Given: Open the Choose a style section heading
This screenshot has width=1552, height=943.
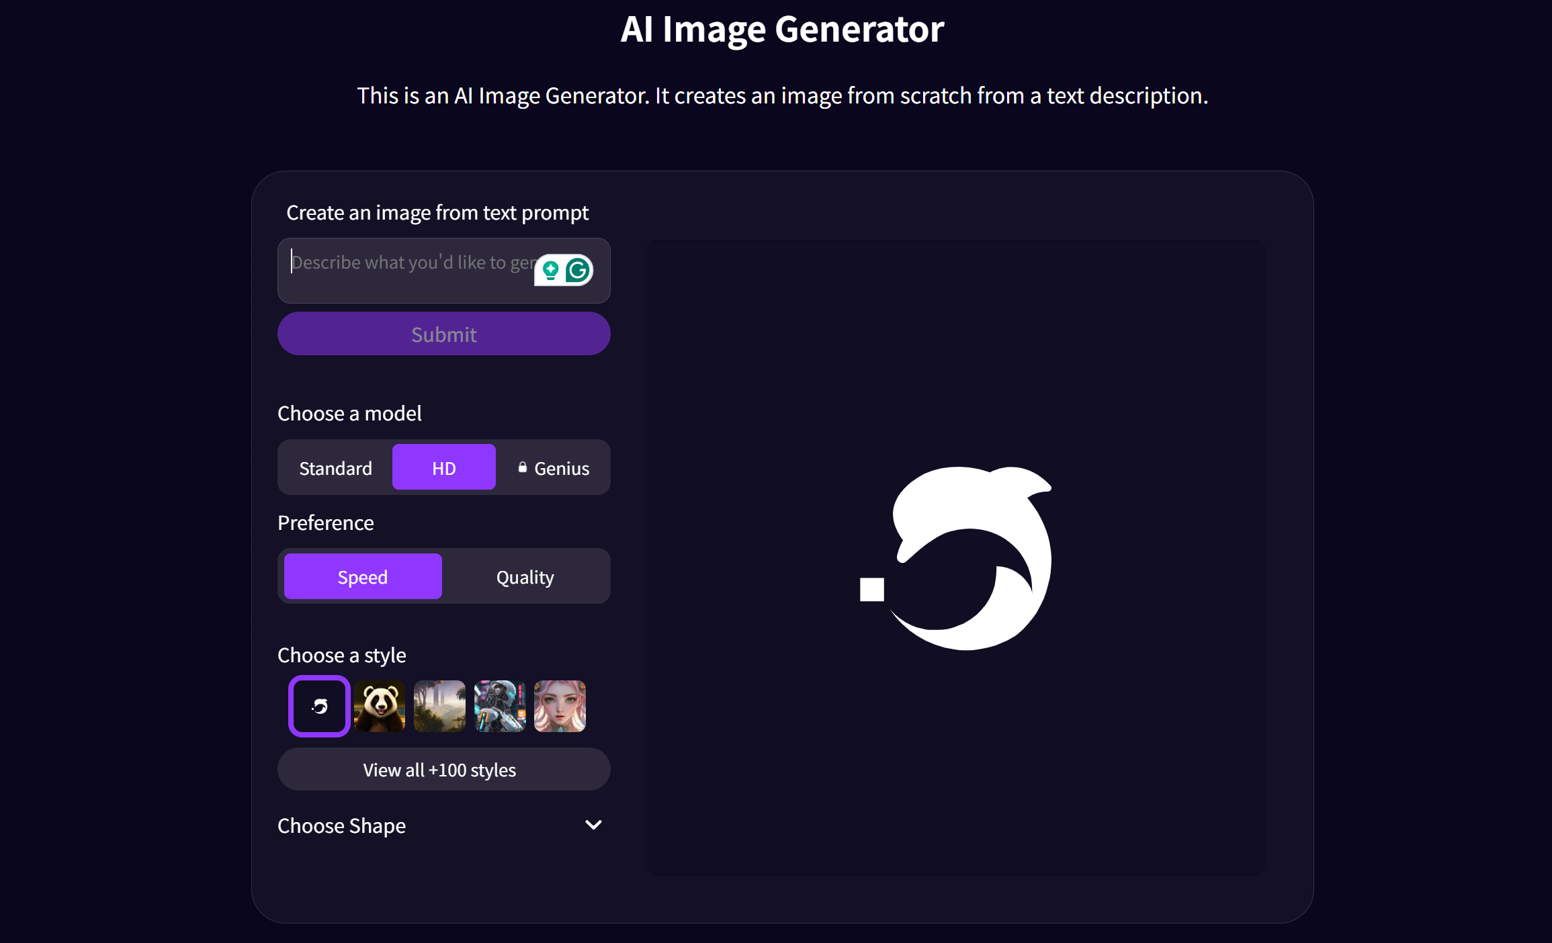Looking at the screenshot, I should pos(342,655).
